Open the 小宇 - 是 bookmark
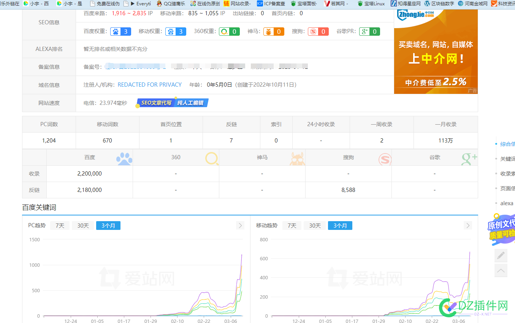 pos(69,3)
